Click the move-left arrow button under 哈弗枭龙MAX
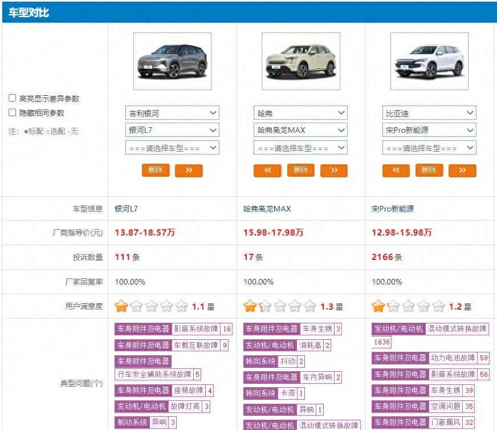Image resolution: width=497 pixels, height=430 pixels. point(267,170)
